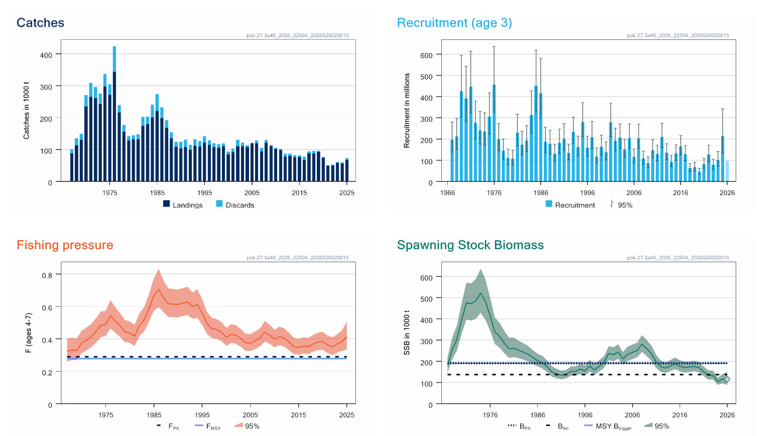
Task: Click the MSY Btrigger blue line legend icon
Action: pyautogui.click(x=588, y=425)
